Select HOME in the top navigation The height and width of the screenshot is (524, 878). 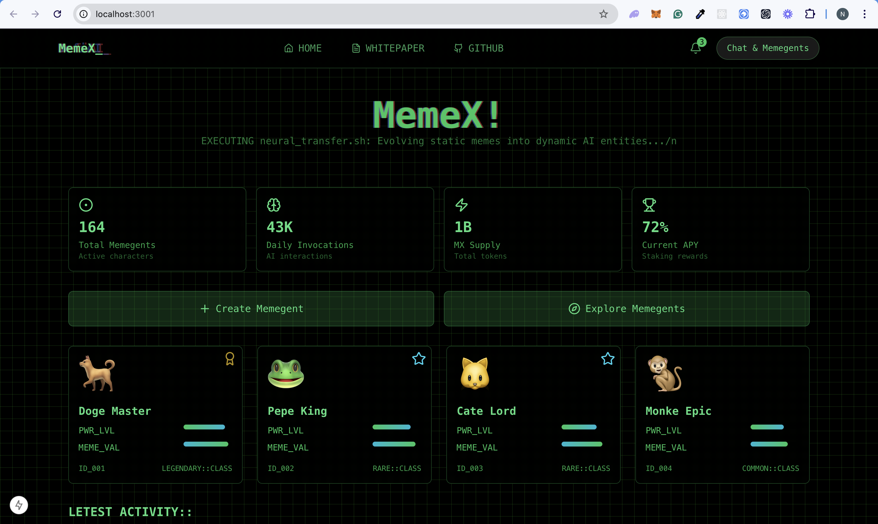(x=303, y=48)
